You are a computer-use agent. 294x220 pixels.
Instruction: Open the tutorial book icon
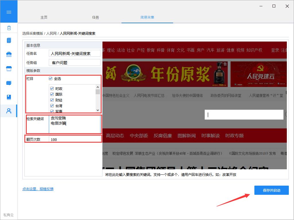pos(9,97)
